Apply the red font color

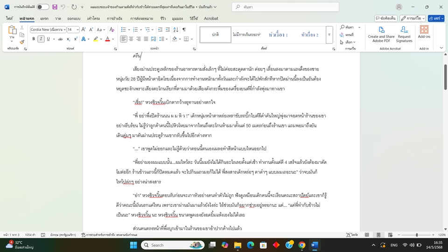point(107,39)
